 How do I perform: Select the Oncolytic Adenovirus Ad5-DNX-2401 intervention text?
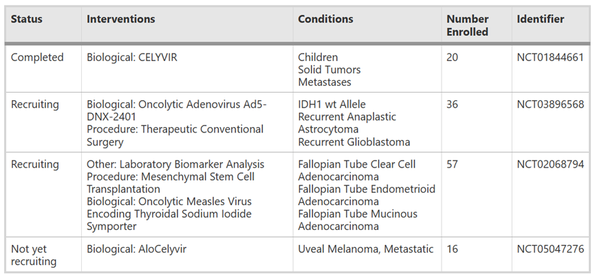[176, 111]
